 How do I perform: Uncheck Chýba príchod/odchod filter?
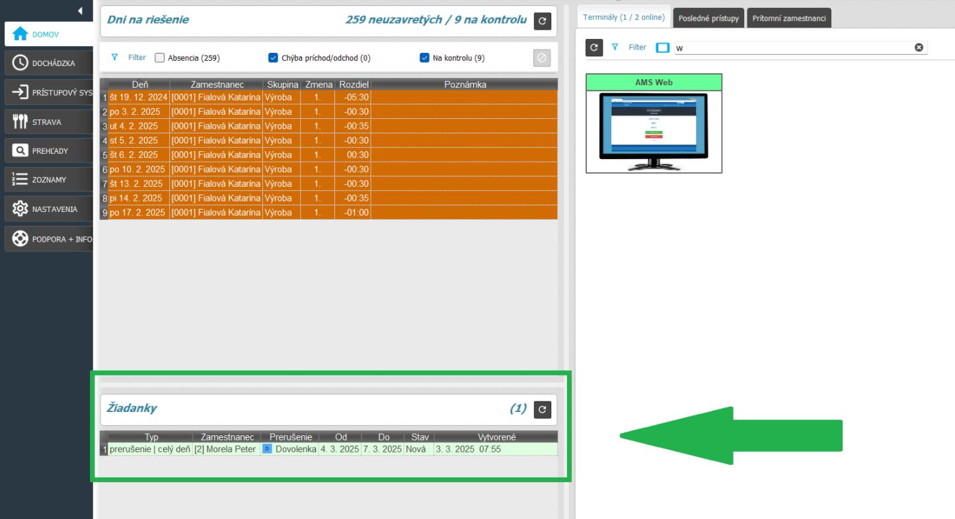(273, 58)
